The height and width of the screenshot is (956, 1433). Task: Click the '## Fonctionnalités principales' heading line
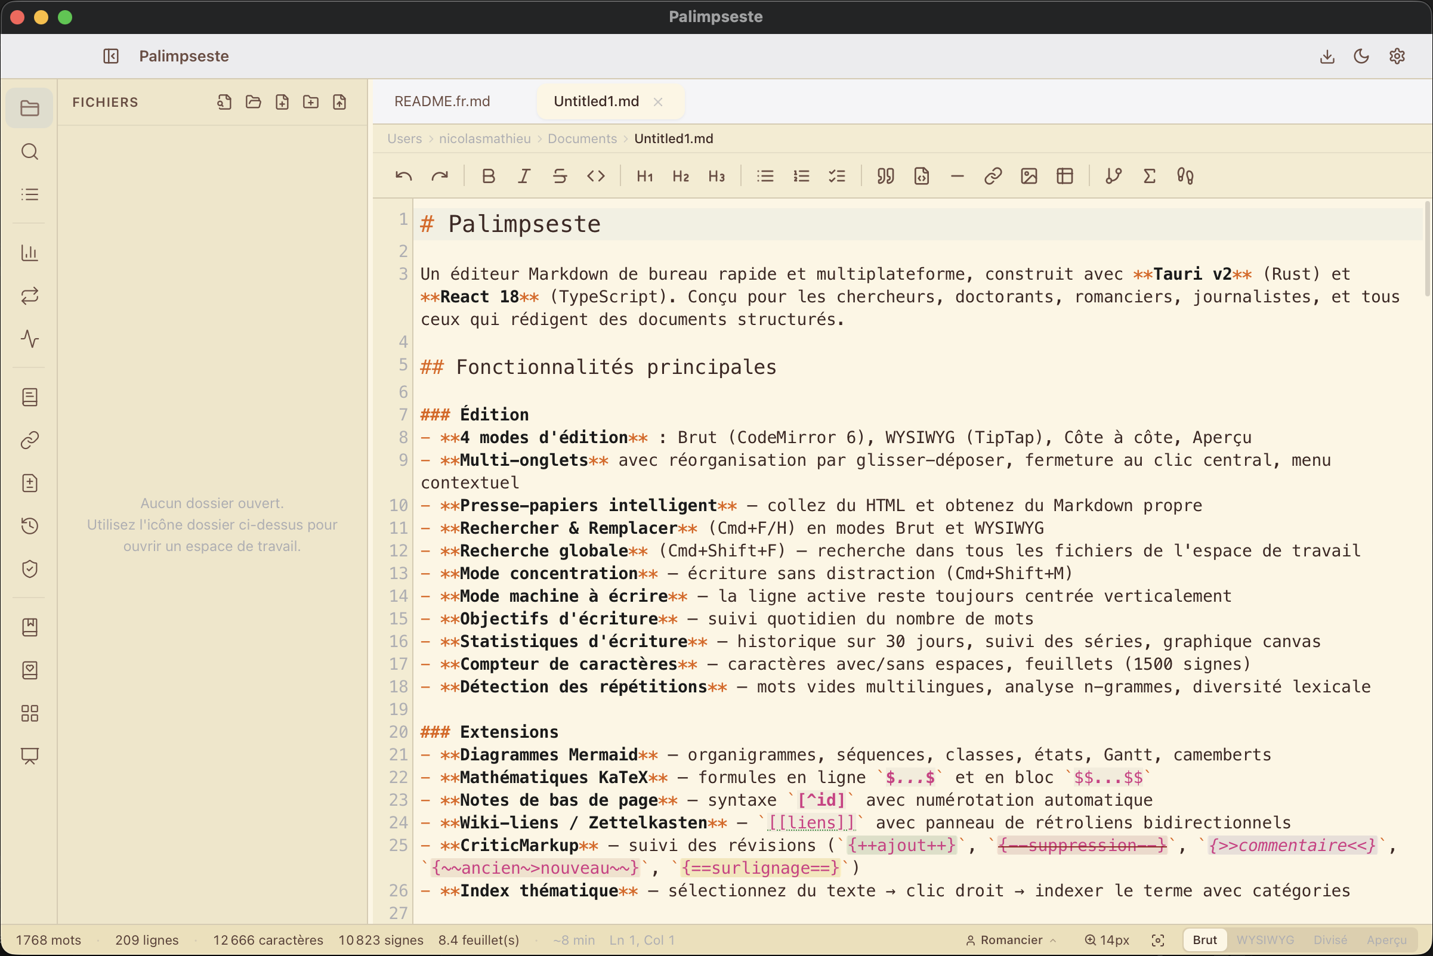click(x=598, y=366)
